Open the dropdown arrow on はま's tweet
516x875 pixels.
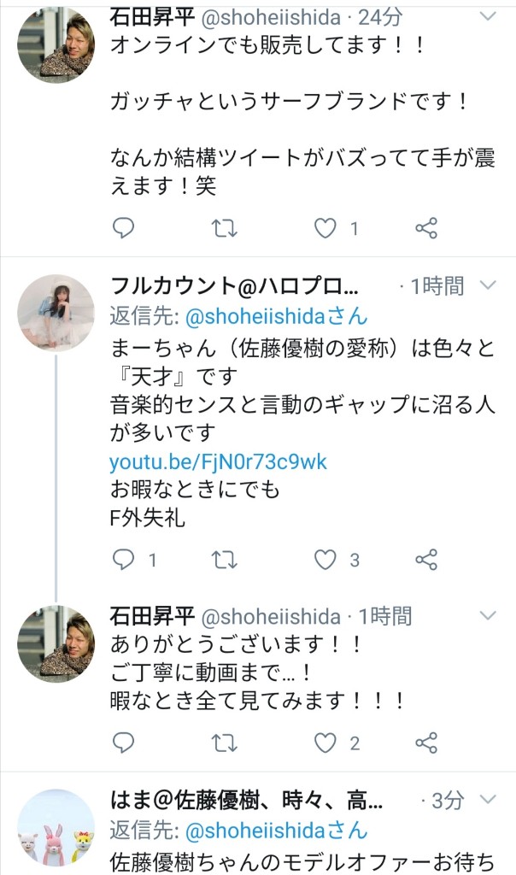pyautogui.click(x=488, y=800)
